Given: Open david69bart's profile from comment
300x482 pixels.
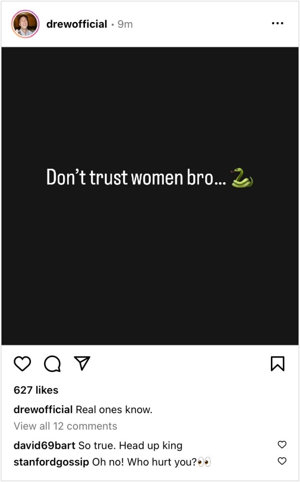Looking at the screenshot, I should pos(45,445).
